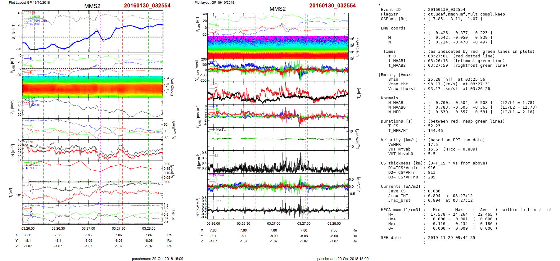Viewport: 560px width, 261px height.
Task: Click the |J| current density panel in the right plot
Action: click(278, 162)
